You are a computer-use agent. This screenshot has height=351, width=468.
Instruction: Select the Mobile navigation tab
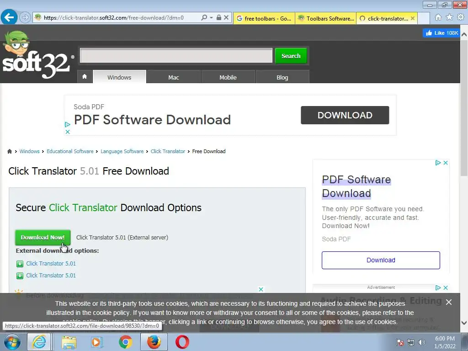click(228, 77)
